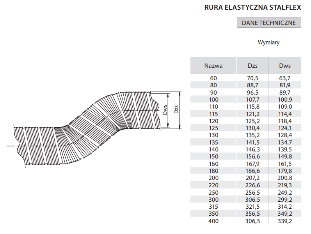Select Dws value 161,5
311x234 pixels.
(x=285, y=164)
